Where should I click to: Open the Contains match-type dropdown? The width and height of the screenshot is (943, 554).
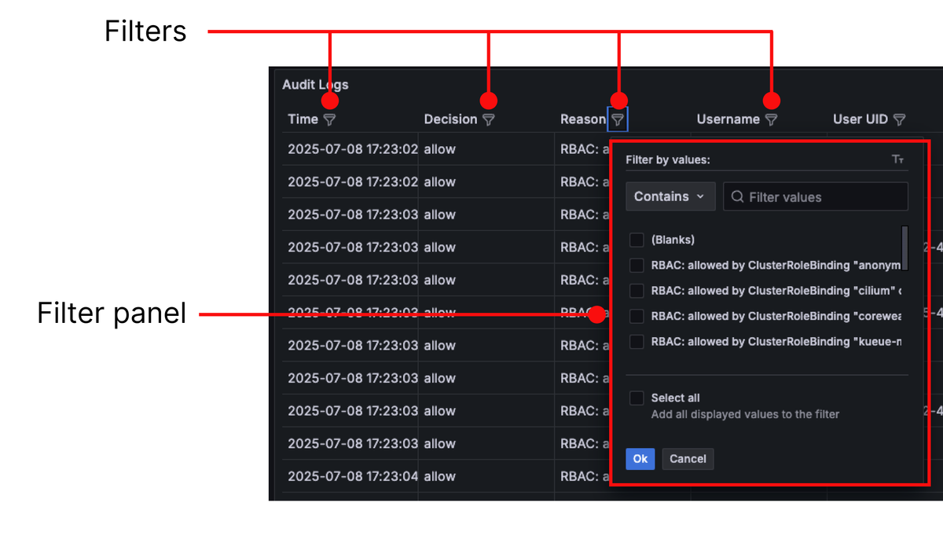pos(670,196)
